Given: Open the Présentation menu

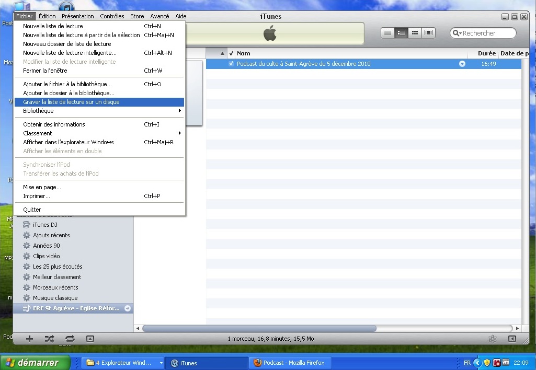Looking at the screenshot, I should [77, 16].
